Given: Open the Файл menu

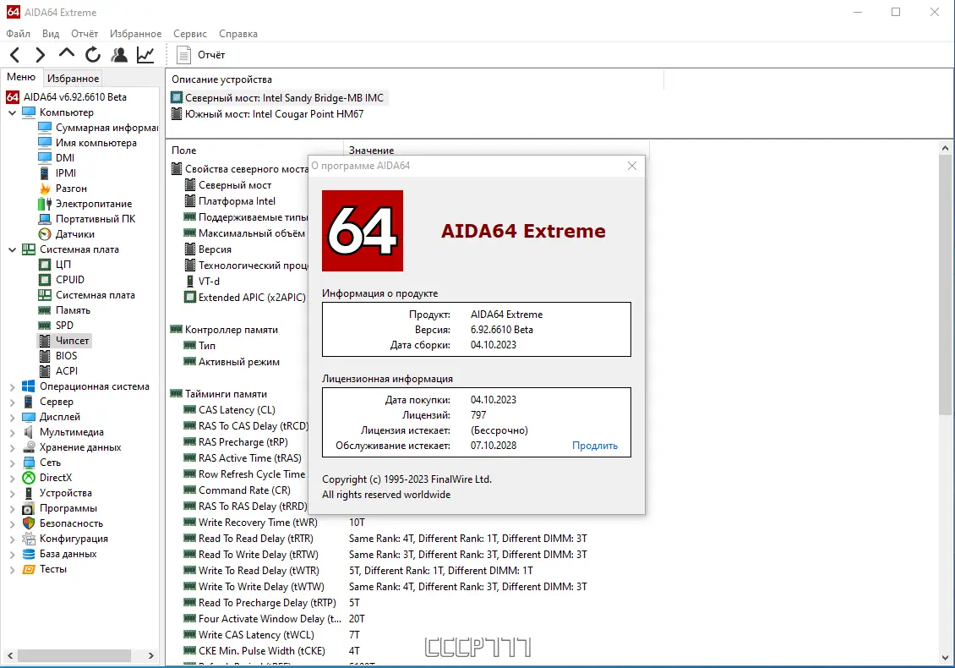Looking at the screenshot, I should tap(19, 34).
